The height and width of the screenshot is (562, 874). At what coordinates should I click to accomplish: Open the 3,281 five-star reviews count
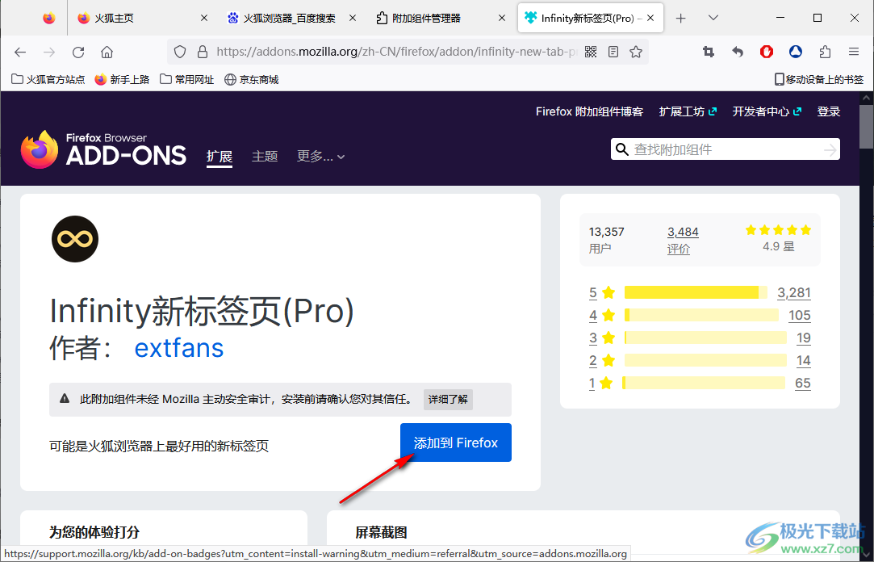pyautogui.click(x=794, y=292)
